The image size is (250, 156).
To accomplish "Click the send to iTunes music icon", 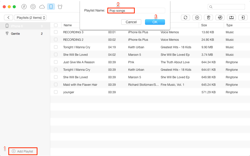I will pyautogui.click(x=220, y=17).
